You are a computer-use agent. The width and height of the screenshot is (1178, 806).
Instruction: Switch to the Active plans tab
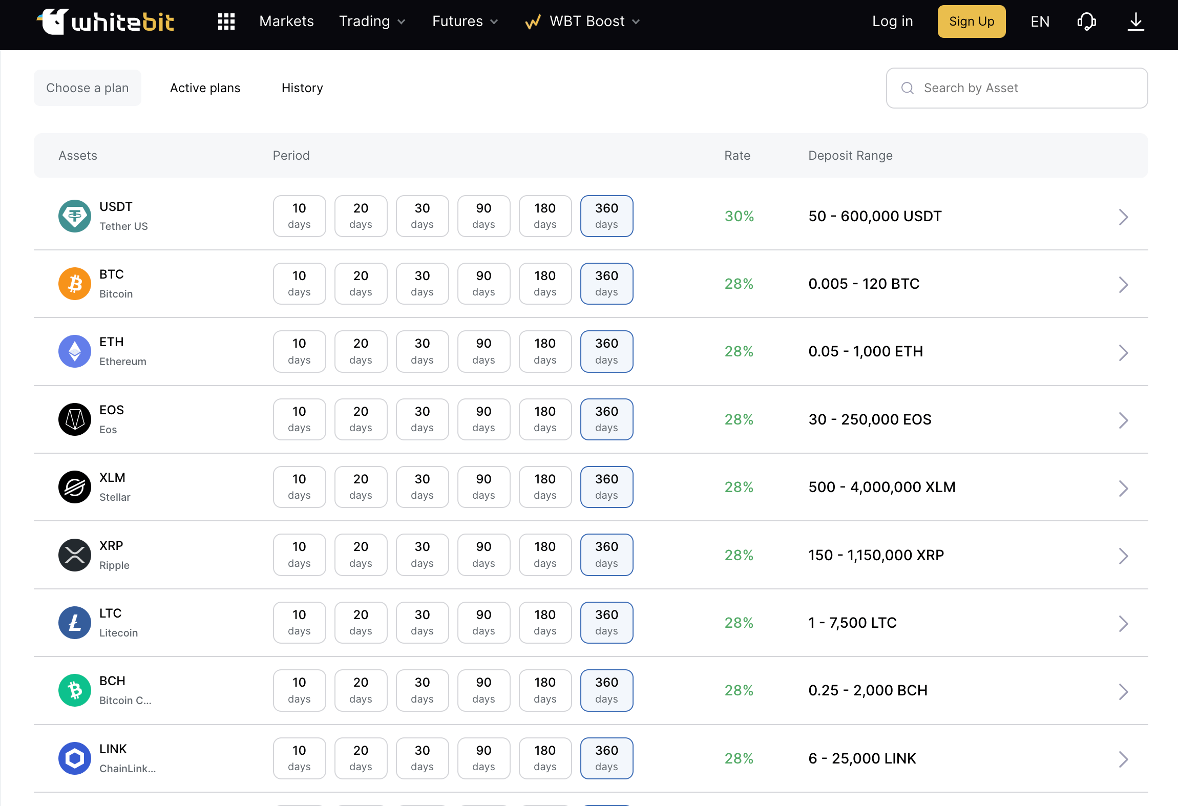205,88
